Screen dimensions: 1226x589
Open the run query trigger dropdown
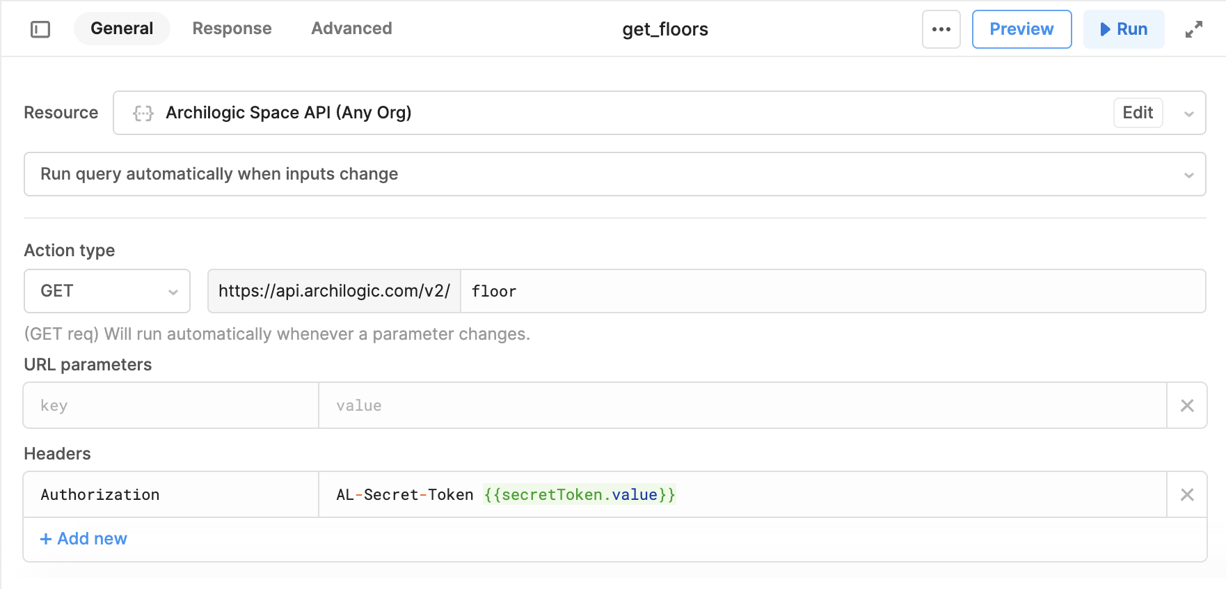click(x=614, y=174)
